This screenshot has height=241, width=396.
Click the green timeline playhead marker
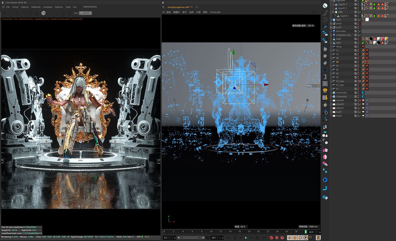[306, 231]
